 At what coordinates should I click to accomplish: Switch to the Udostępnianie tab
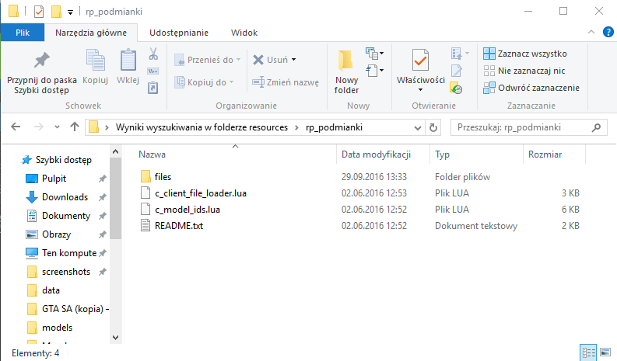pos(179,33)
